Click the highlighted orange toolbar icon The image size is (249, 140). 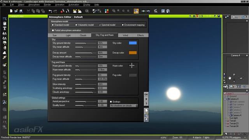(x=136, y=11)
